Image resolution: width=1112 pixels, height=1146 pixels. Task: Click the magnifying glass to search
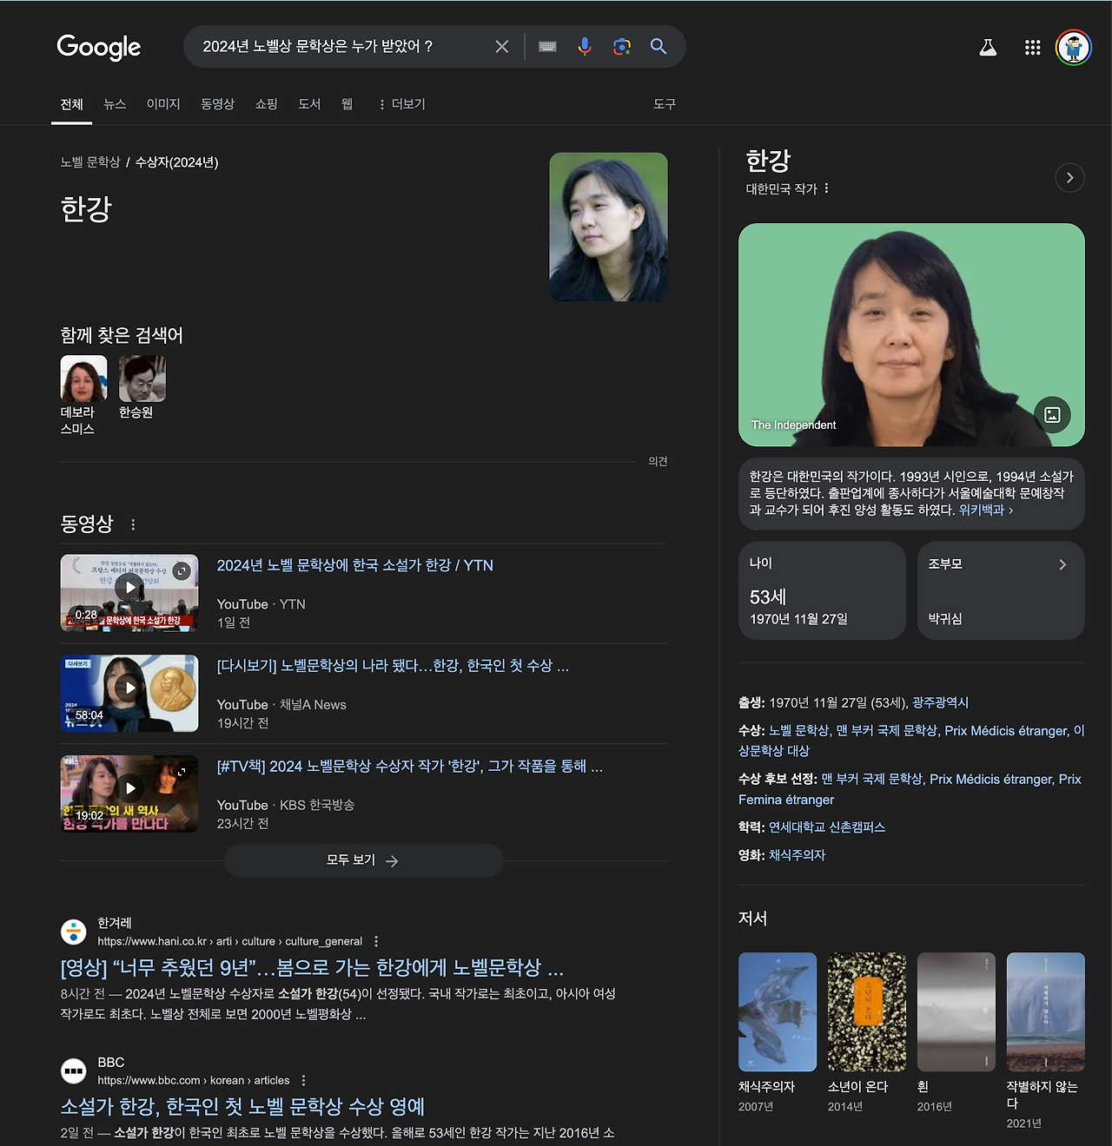658,47
